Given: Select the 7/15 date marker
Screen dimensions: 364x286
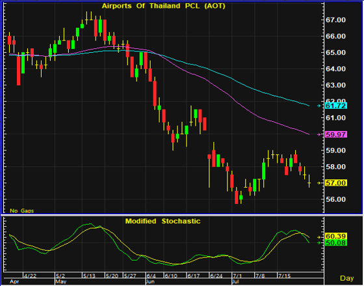Looking at the screenshot, I should [285, 276].
